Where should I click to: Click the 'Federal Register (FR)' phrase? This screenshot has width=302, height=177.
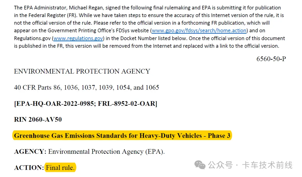click(x=53, y=15)
